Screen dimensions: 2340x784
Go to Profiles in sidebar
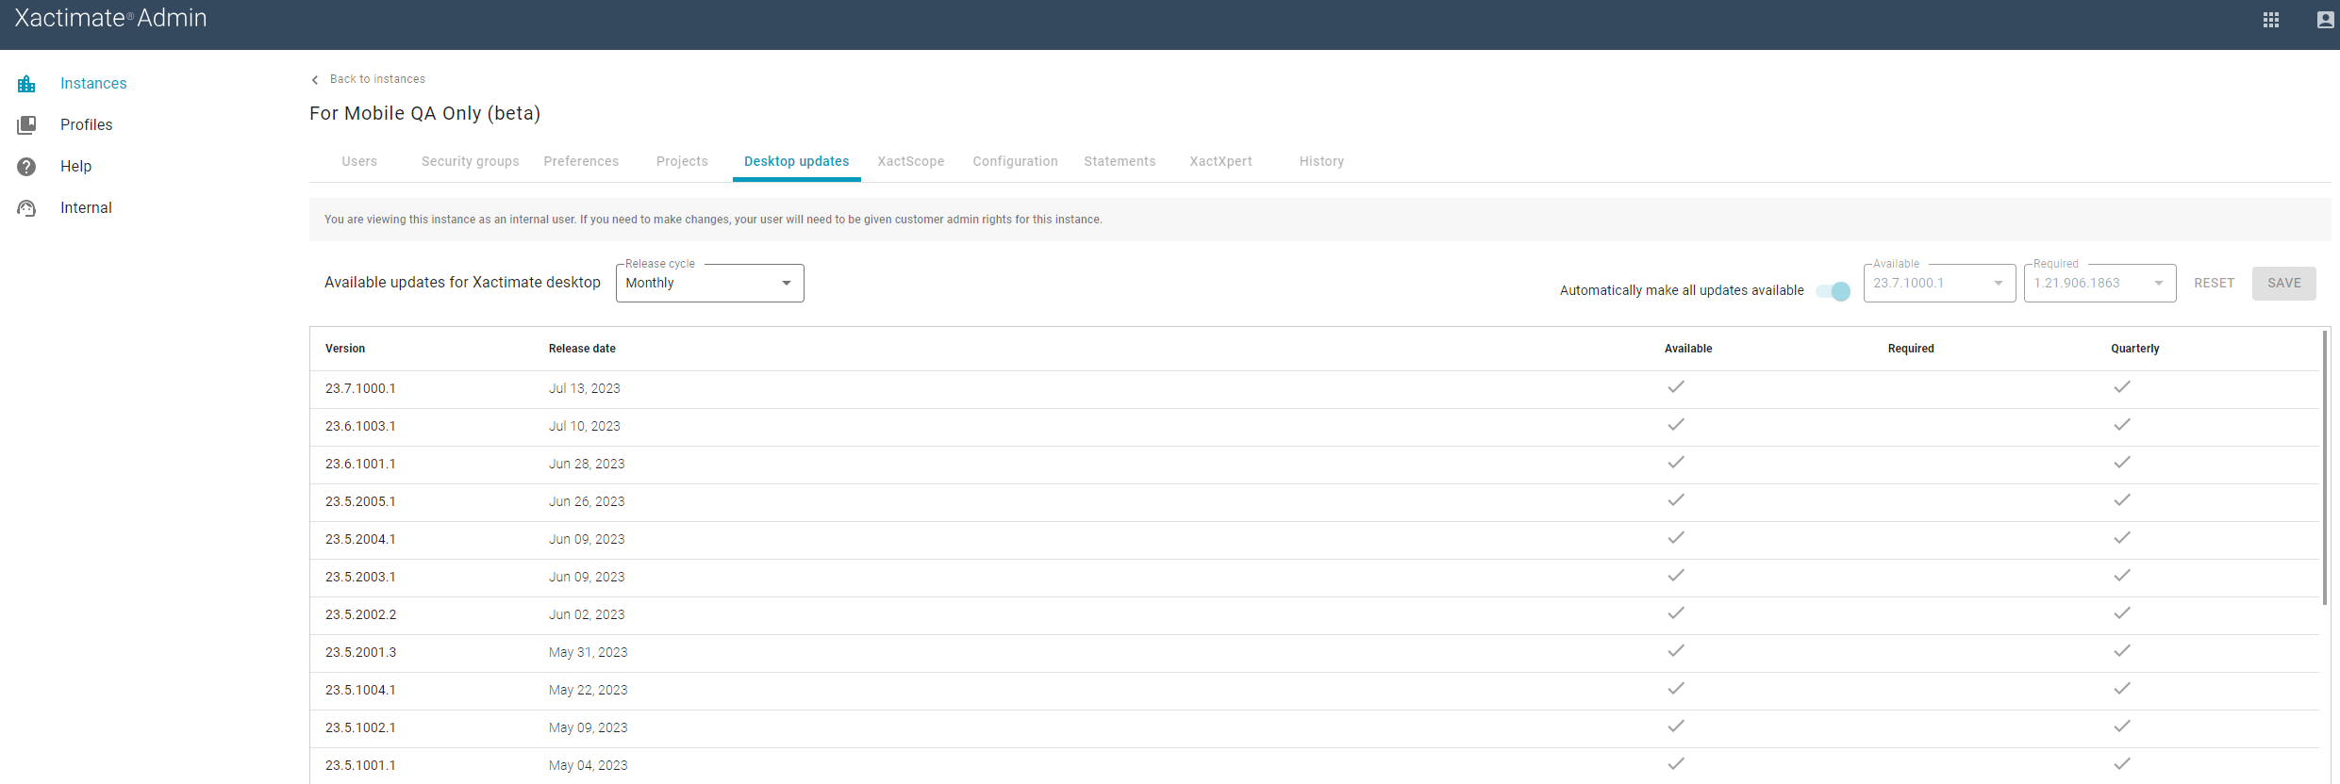[86, 124]
